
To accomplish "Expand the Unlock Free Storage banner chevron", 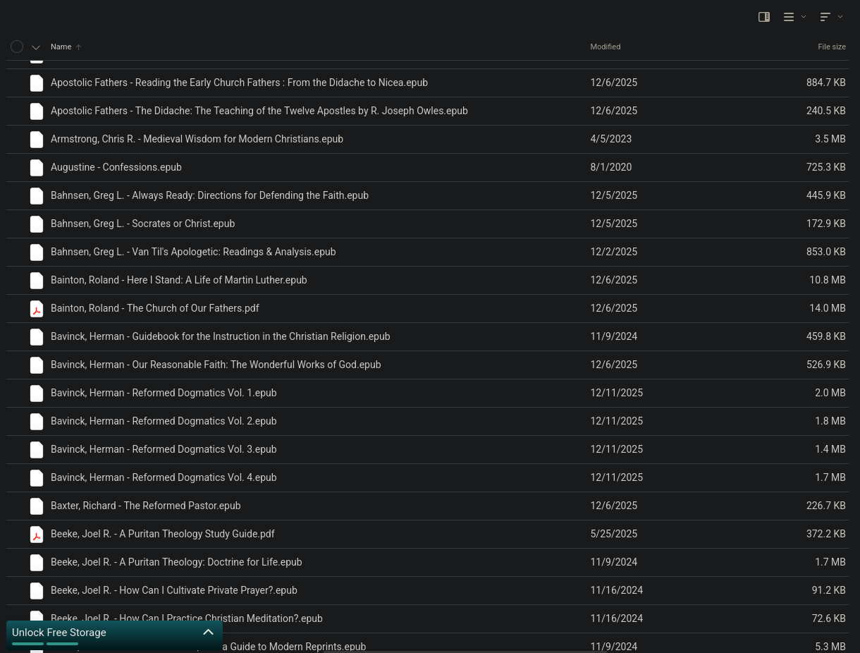I will [x=208, y=633].
